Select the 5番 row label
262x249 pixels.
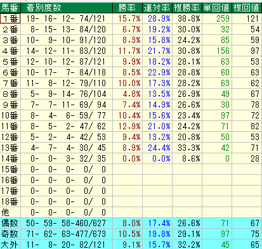tap(10, 61)
